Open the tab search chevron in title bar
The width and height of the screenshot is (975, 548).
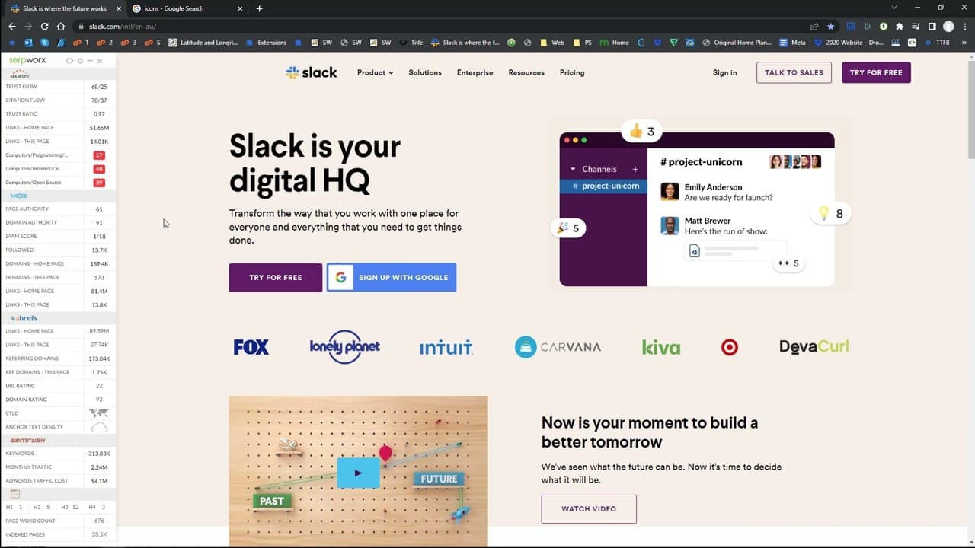coord(894,8)
